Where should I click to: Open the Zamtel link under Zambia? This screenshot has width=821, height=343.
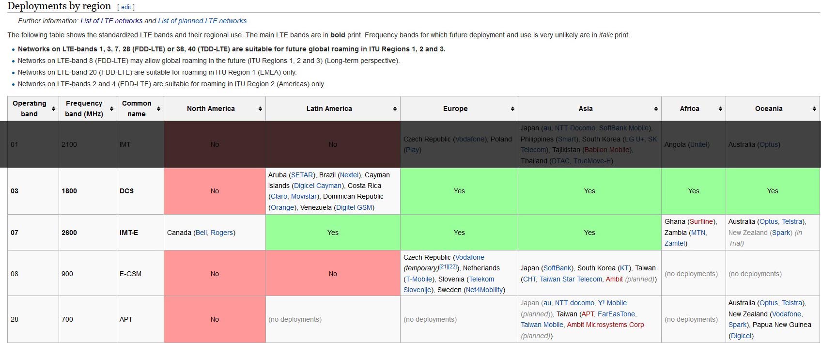[x=675, y=243]
